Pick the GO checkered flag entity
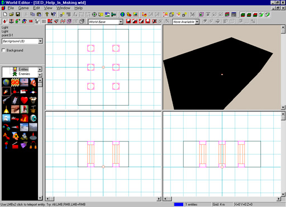Screen dimensions: 286x207 tap(15, 82)
